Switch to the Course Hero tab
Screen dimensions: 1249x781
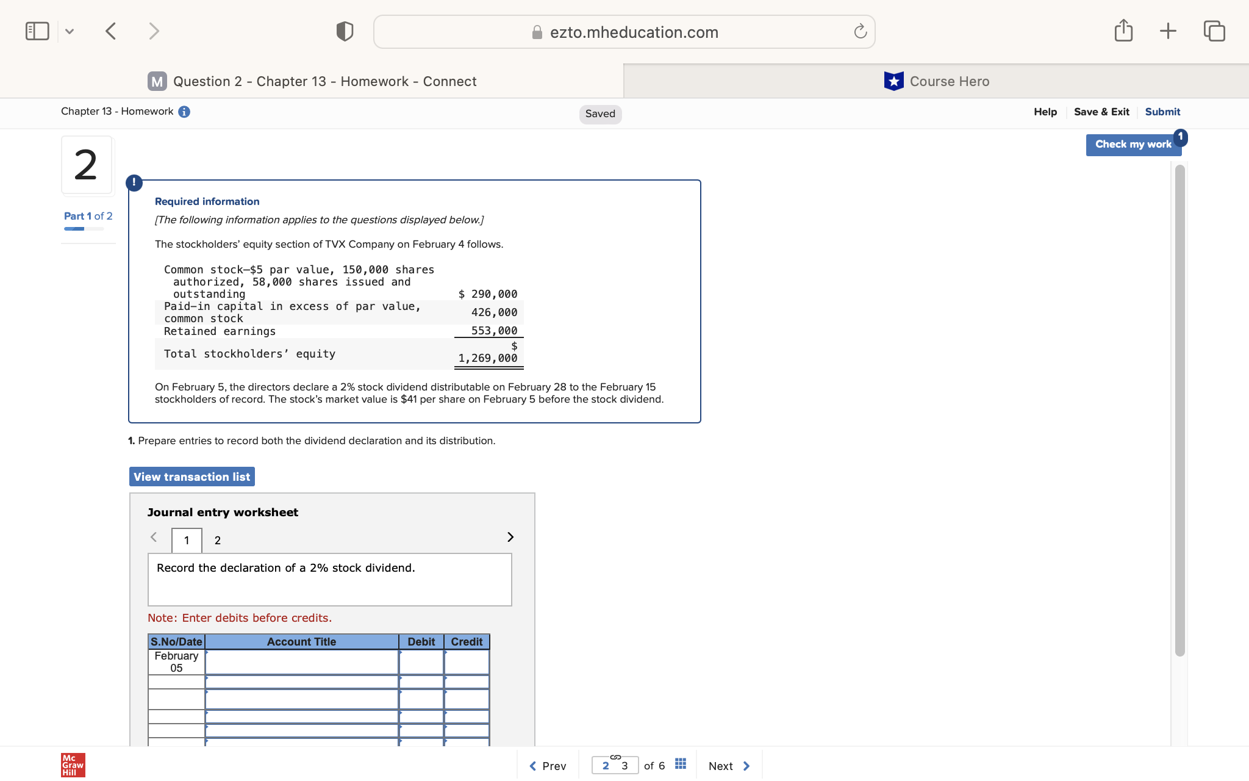[937, 81]
